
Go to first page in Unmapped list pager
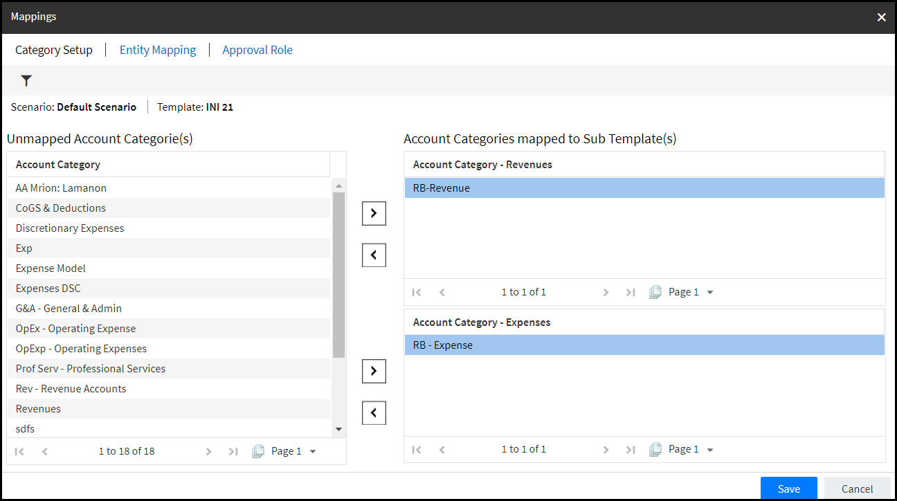point(19,451)
